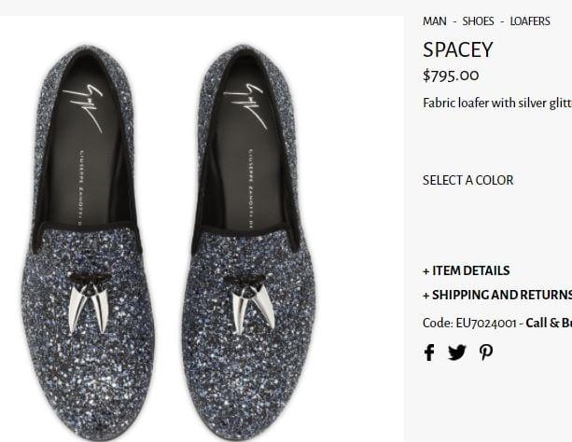
Task: Click the fabric loafer description text
Action: (496, 103)
